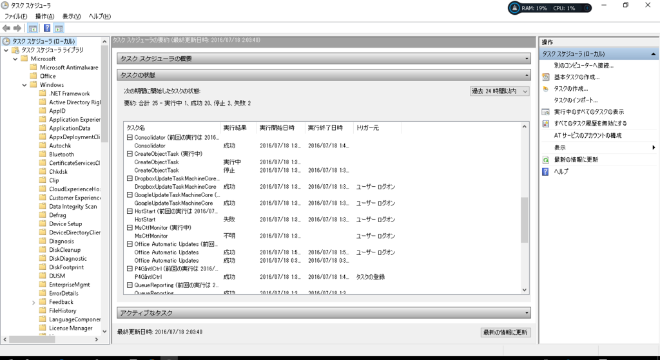This screenshot has height=360, width=660.
Task: Click タスクのインポート... action
Action: click(x=576, y=100)
